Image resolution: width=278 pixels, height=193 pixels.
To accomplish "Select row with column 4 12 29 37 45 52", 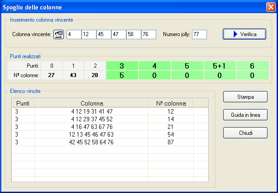I will coord(110,119).
